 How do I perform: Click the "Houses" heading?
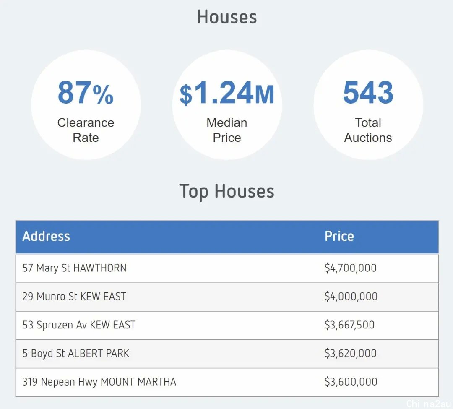click(227, 17)
